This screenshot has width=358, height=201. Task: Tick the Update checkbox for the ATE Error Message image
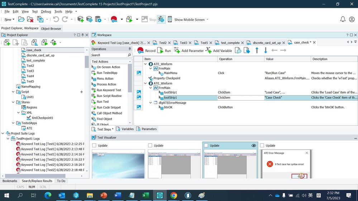coord(262,146)
